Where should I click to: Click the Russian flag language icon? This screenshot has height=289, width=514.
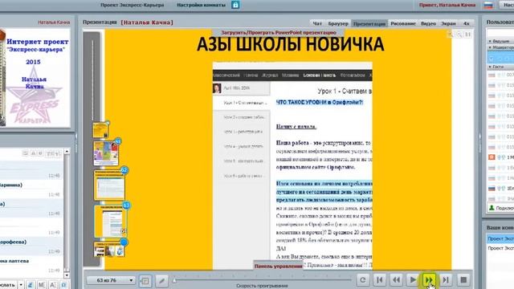(x=488, y=6)
